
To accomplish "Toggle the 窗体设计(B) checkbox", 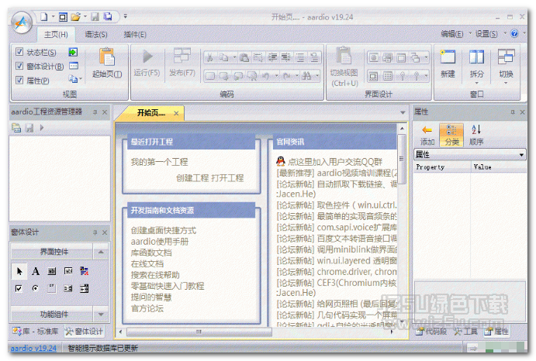I will [x=19, y=66].
